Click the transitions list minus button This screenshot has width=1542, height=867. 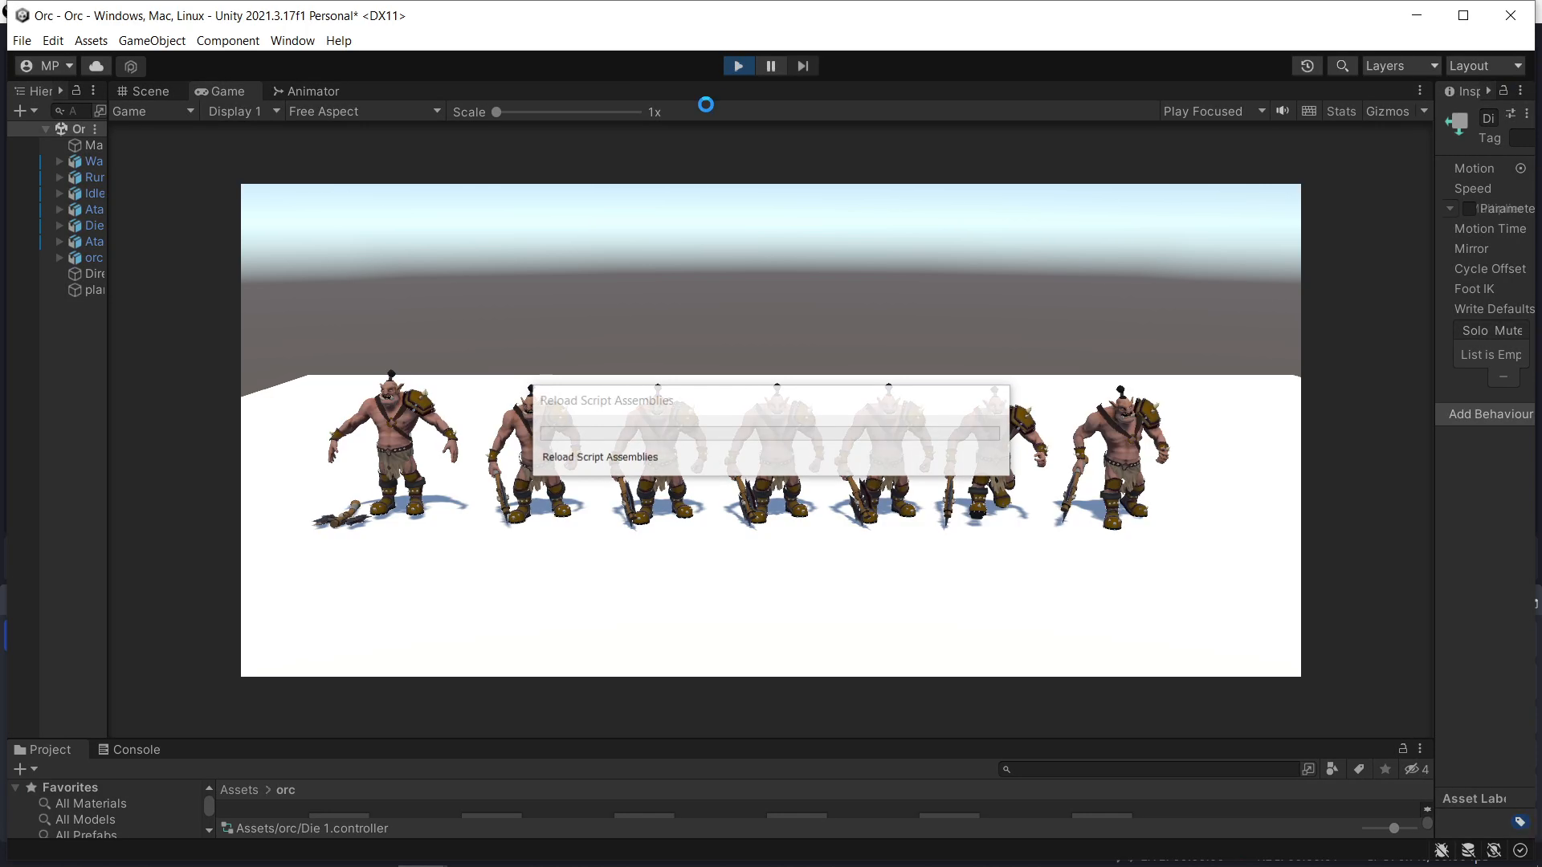point(1503,377)
